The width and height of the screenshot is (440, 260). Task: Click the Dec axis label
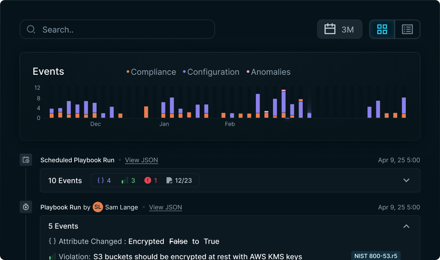pos(95,124)
